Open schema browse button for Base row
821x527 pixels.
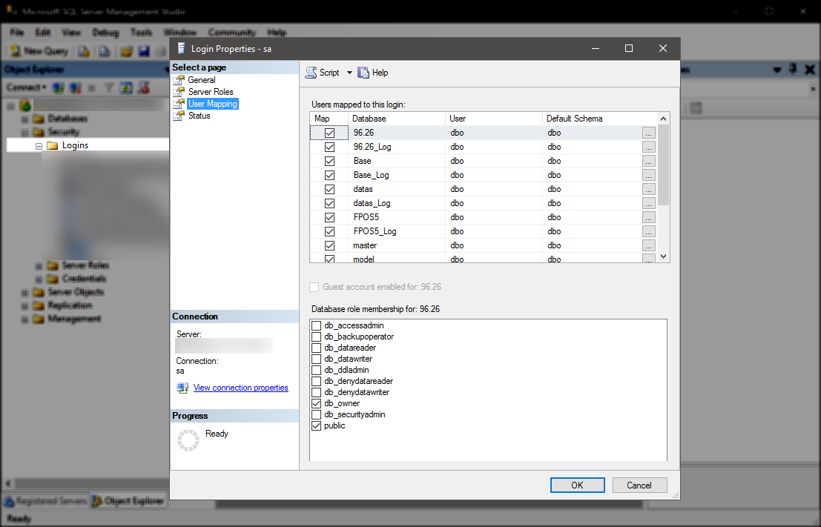click(649, 161)
